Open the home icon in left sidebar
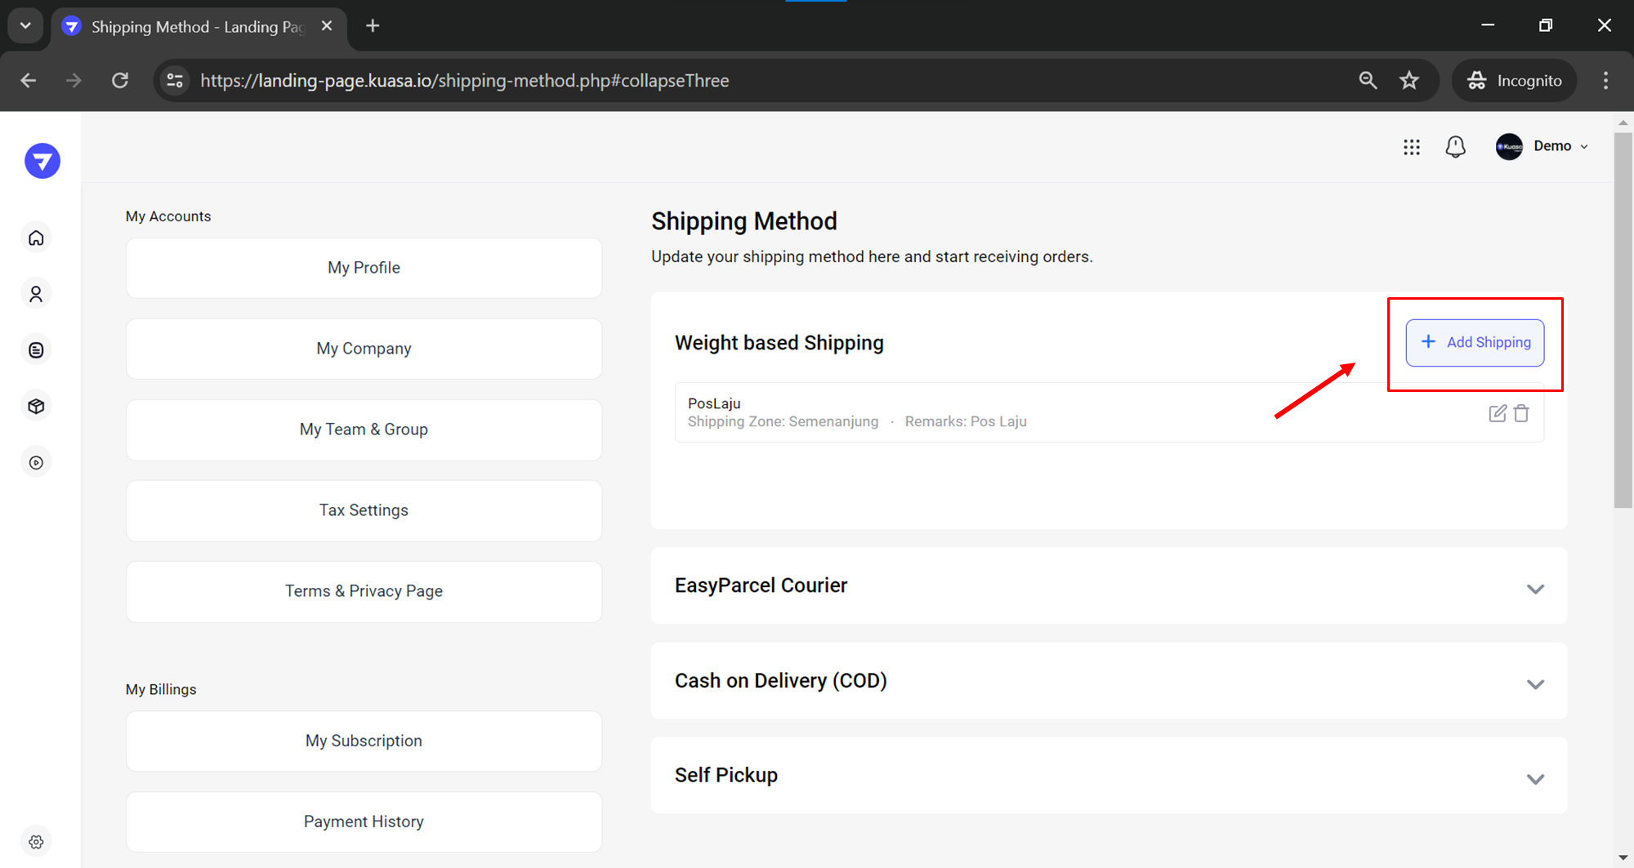This screenshot has height=868, width=1634. click(36, 238)
